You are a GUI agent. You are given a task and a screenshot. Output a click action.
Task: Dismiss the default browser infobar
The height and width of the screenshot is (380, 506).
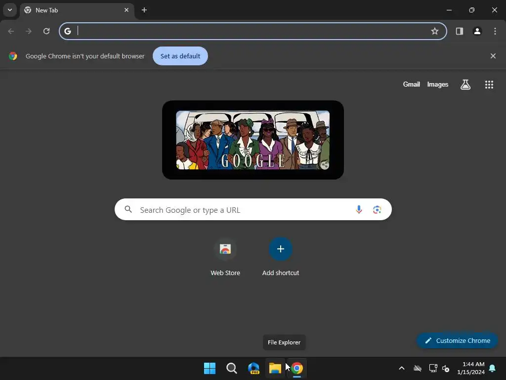pyautogui.click(x=493, y=56)
